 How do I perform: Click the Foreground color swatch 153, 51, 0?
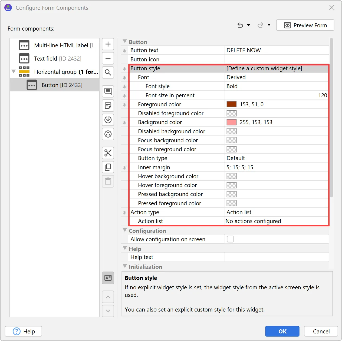[231, 104]
